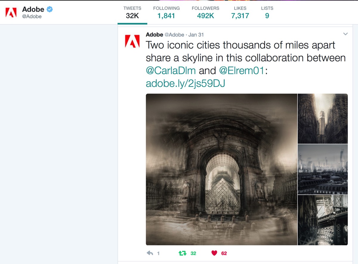Click the Adobe avatar beside the tweet

pos(132,42)
